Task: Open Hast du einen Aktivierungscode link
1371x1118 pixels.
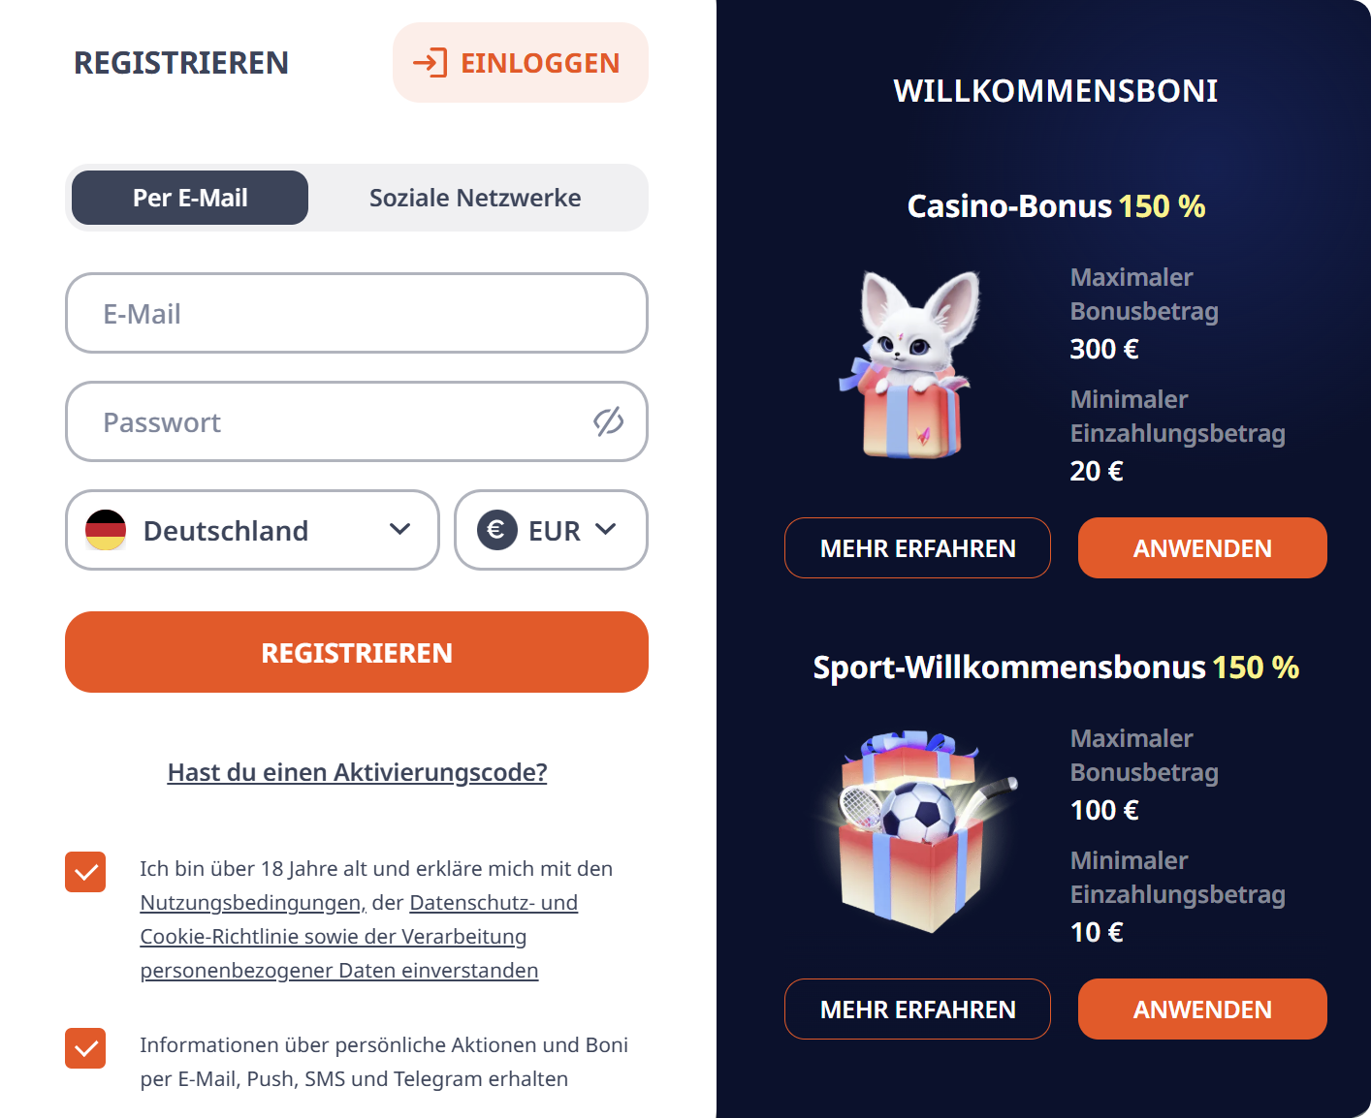Action: point(357,772)
